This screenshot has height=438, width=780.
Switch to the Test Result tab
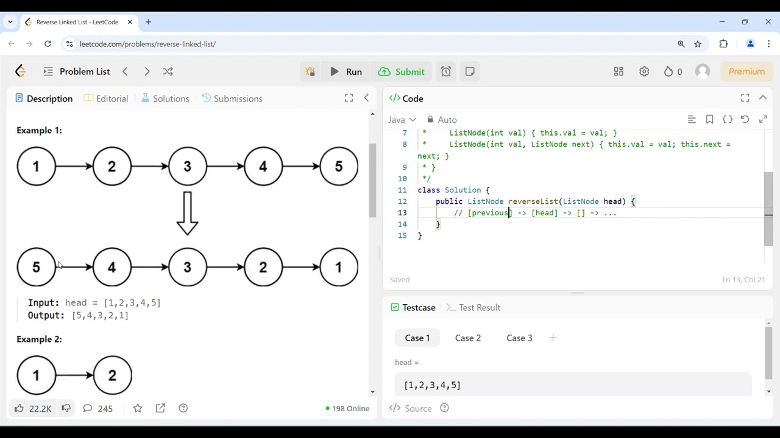click(473, 308)
